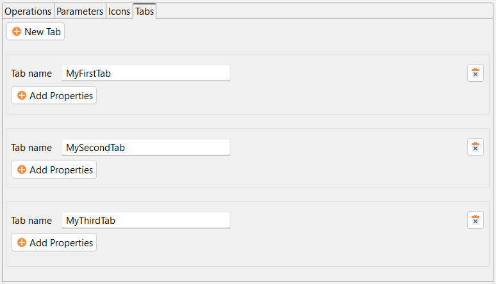This screenshot has height=284, width=496.
Task: Click the plus icon on New Tab
Action: click(x=17, y=31)
